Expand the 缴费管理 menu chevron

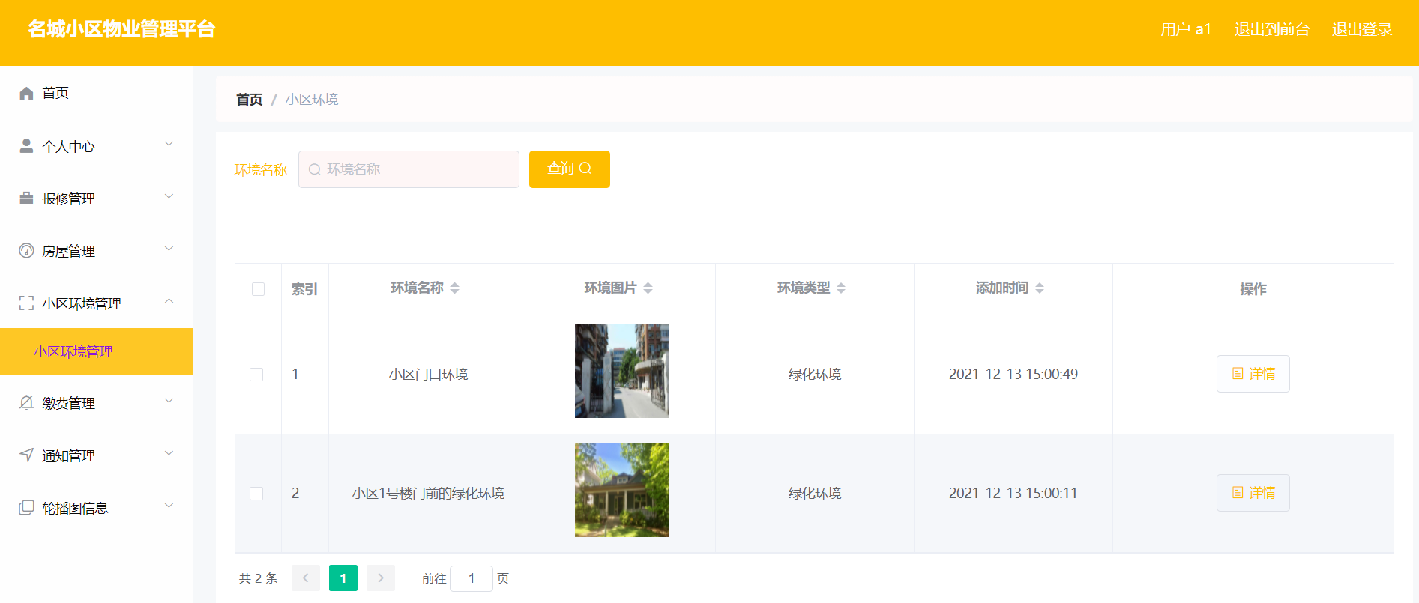point(169,401)
